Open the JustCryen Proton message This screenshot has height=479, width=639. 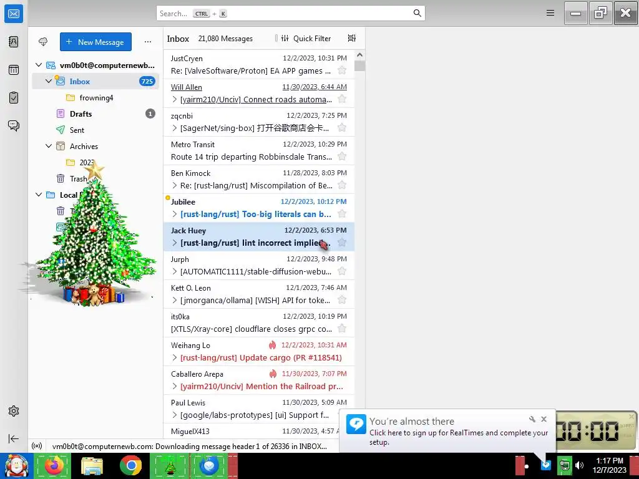pyautogui.click(x=259, y=64)
